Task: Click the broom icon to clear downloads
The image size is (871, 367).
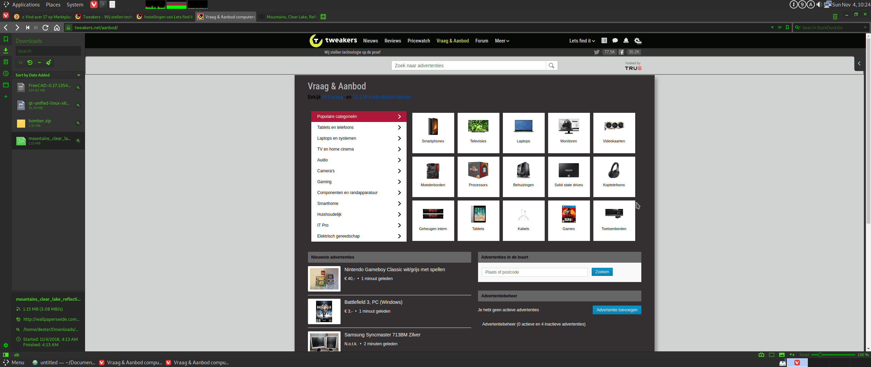Action: [49, 63]
